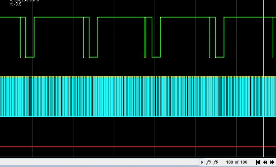Click the second wide low pulse on the green trace

pyautogui.click(x=93, y=57)
